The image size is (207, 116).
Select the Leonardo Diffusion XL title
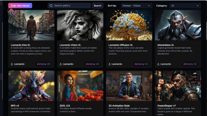[x=121, y=45]
